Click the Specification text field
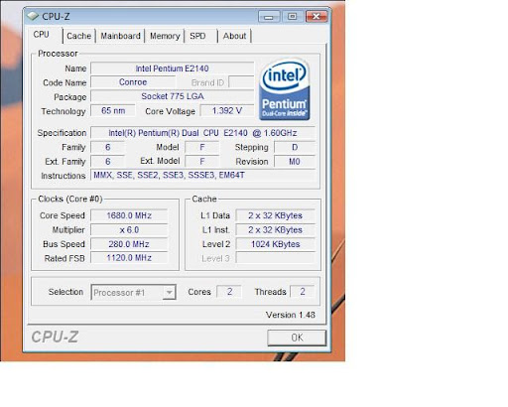Image resolution: width=508 pixels, height=407 pixels. [x=202, y=133]
